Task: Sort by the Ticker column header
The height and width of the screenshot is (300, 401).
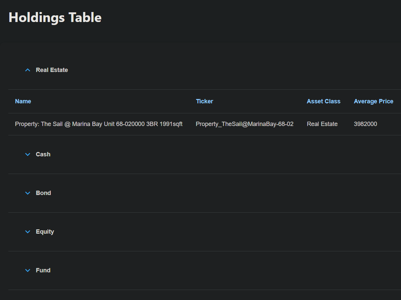Action: coord(204,101)
